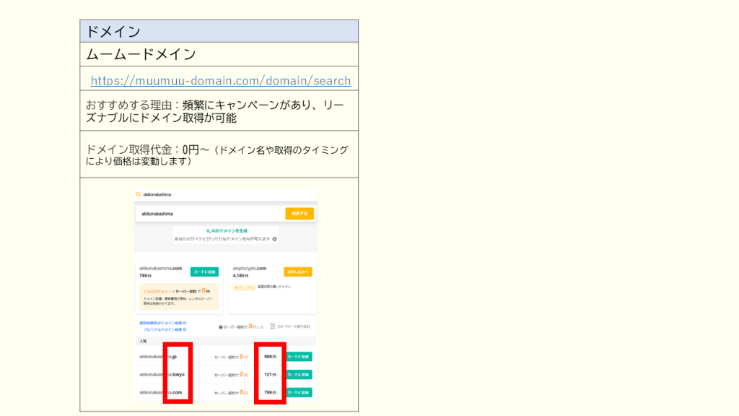Add the .jp domain to cart
This screenshot has height=416, width=739.
click(x=299, y=357)
